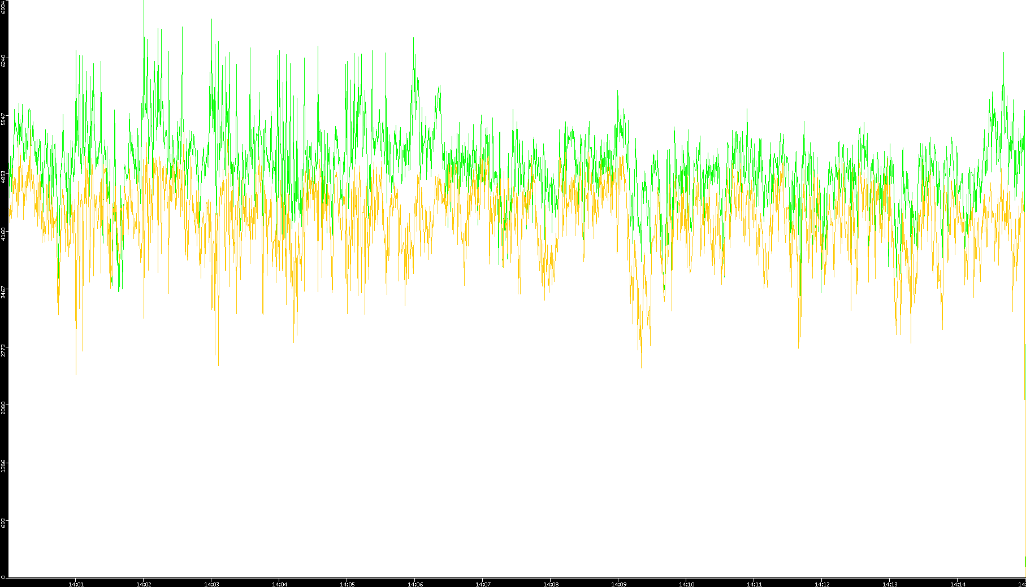Viewport: 1026px width, 587px height.
Task: Click the 14:11 label on the x-axis
Action: point(754,584)
